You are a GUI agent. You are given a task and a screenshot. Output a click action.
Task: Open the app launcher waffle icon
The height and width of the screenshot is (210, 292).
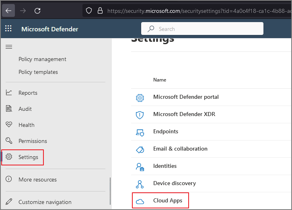tap(8, 29)
